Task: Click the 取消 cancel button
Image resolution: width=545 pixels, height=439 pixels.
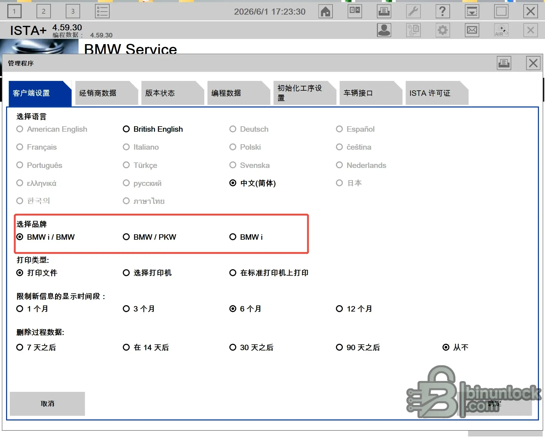Action: click(x=47, y=404)
